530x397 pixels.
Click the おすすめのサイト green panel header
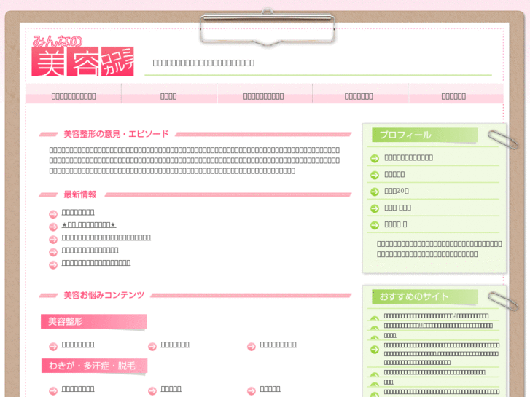(x=425, y=296)
